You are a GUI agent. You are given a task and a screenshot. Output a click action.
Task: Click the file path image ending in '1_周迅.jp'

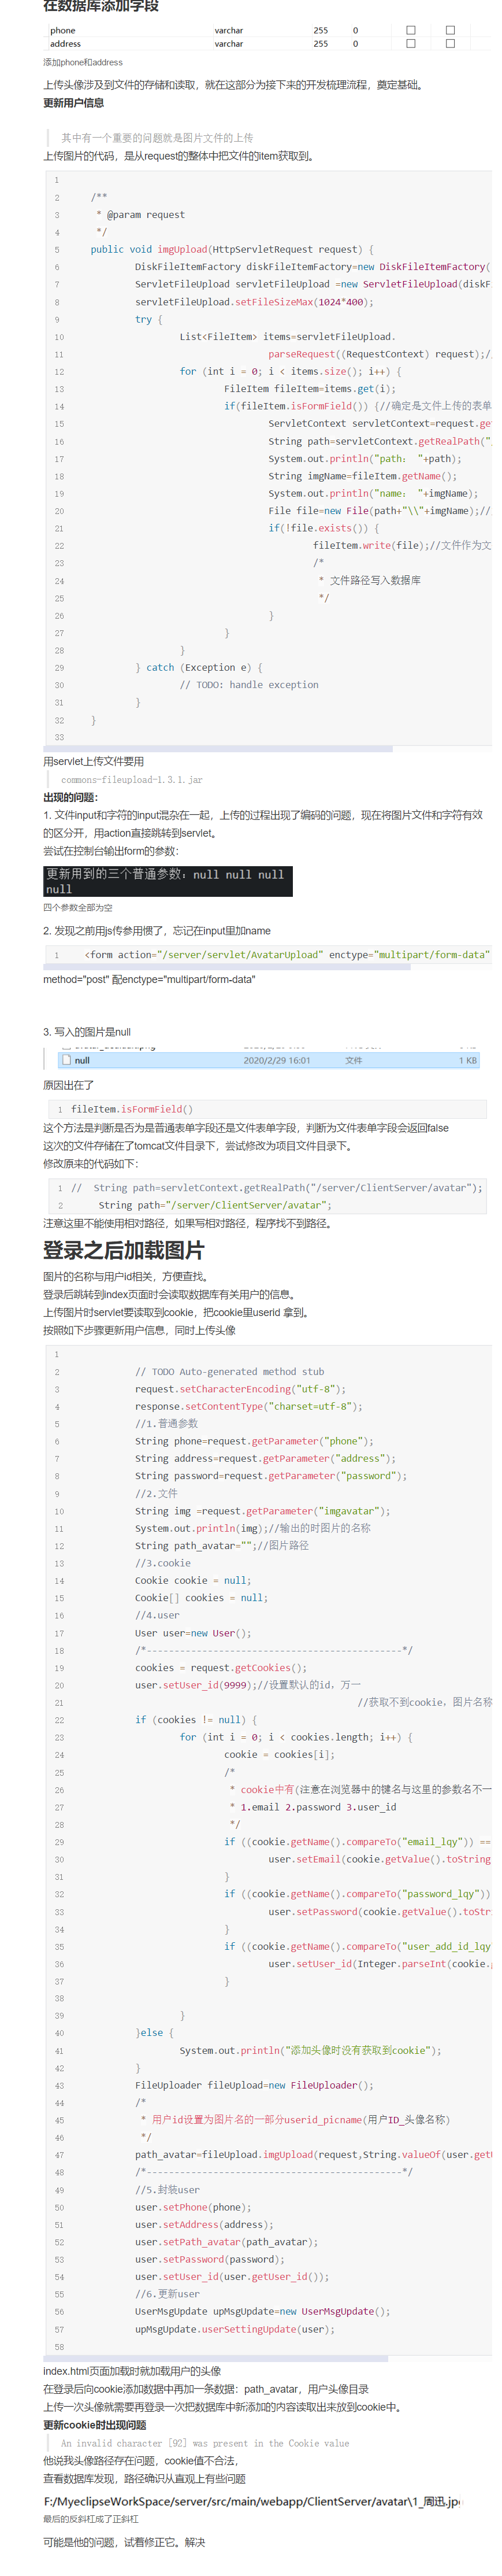coord(252,2501)
